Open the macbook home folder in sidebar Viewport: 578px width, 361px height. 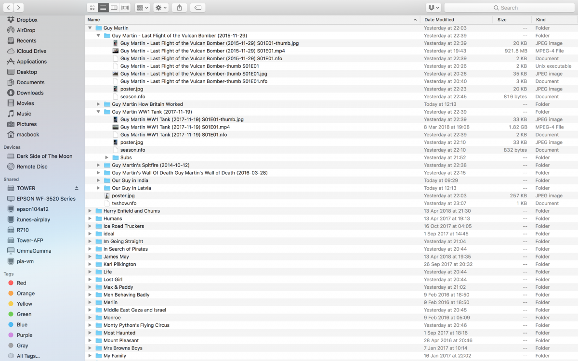click(x=28, y=135)
